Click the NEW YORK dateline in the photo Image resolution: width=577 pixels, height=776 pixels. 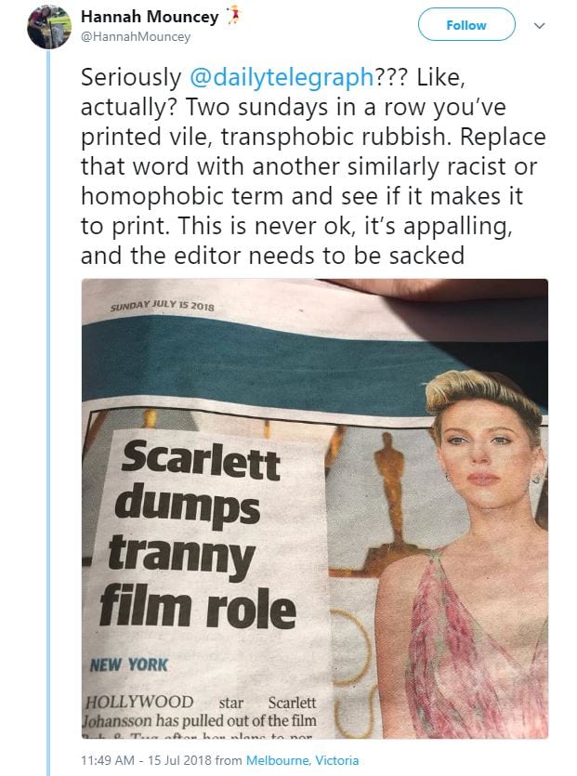(127, 664)
